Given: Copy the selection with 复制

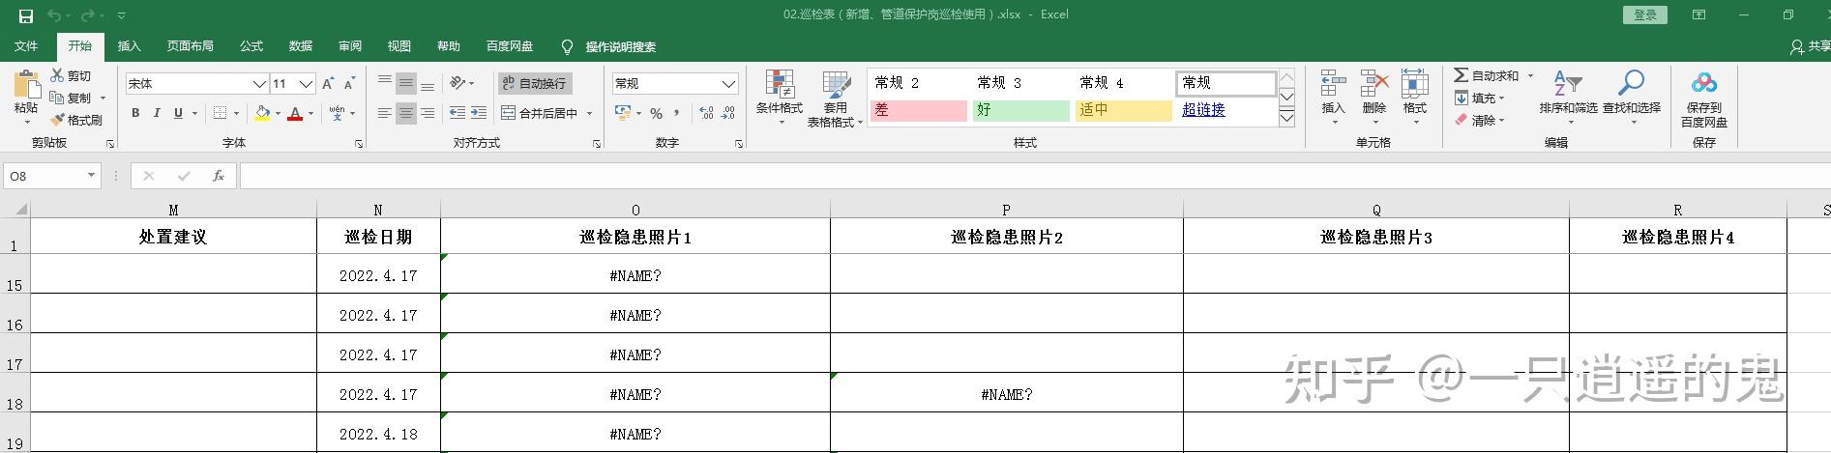Looking at the screenshot, I should pos(71,98).
